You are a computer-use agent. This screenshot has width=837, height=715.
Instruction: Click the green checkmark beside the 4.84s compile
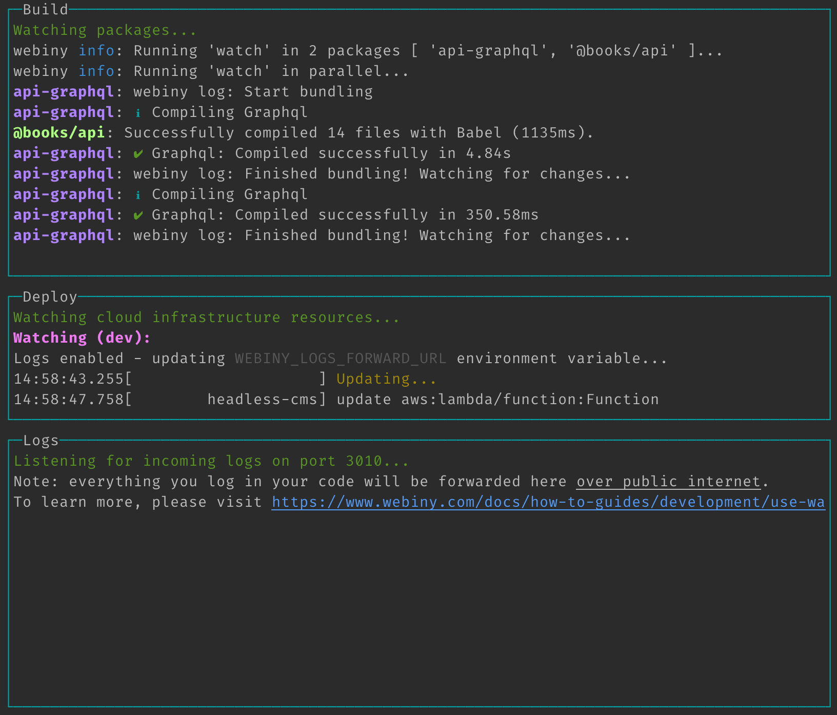138,154
